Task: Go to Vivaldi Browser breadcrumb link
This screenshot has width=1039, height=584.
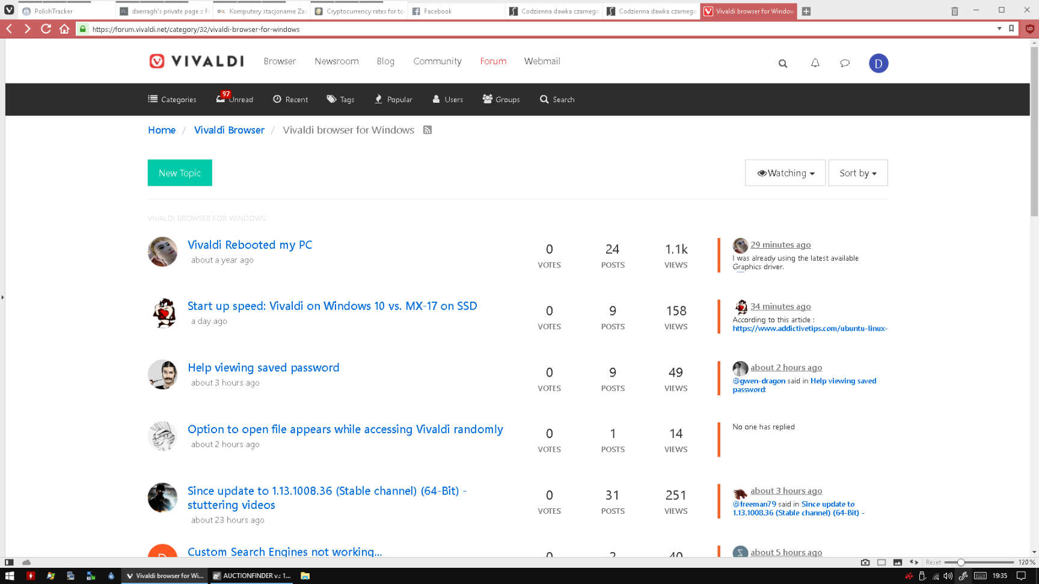Action: [229, 130]
